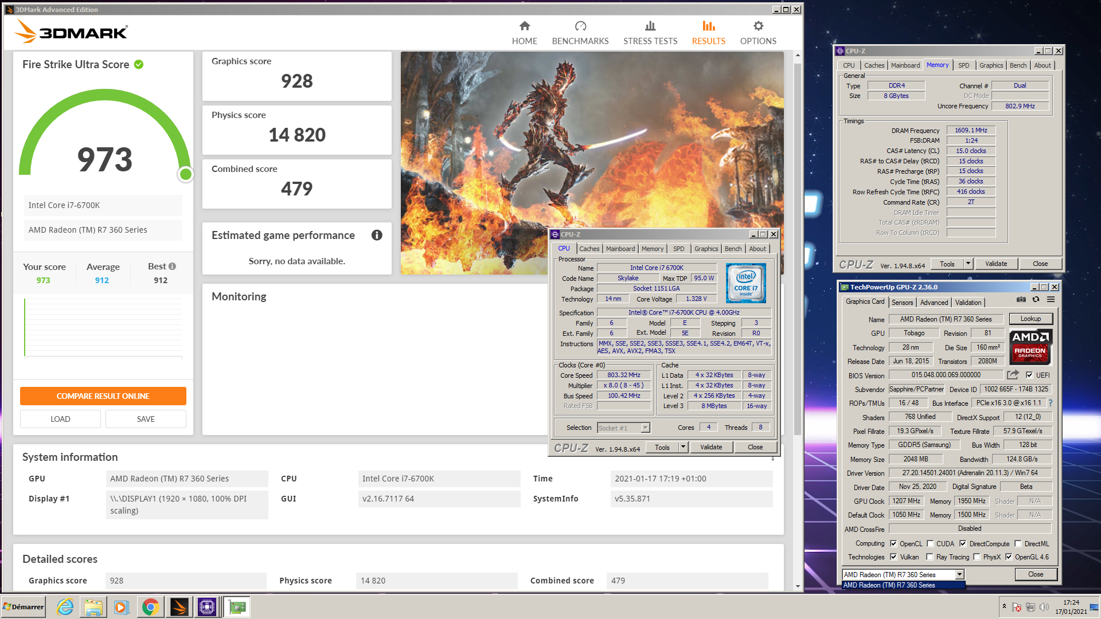
Task: Open the GPU selection dropdown in GPU-Z
Action: click(959, 574)
